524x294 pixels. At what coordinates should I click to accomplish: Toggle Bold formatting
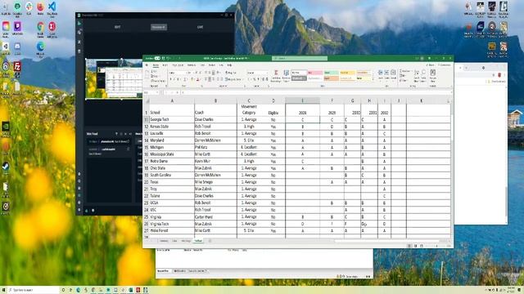170,79
